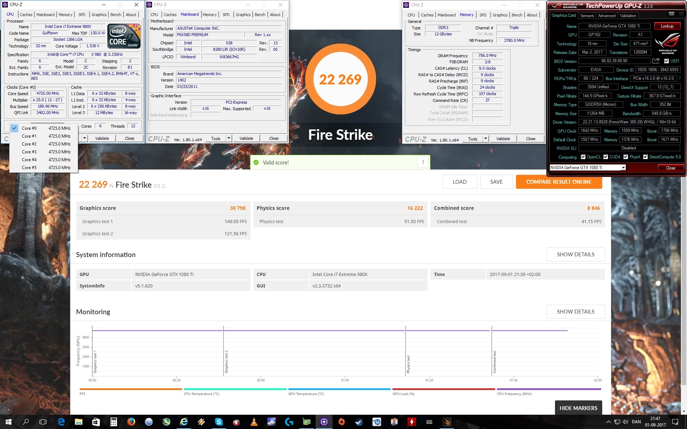The width and height of the screenshot is (687, 429).
Task: Open Steam from taskbar
Action: (x=359, y=422)
